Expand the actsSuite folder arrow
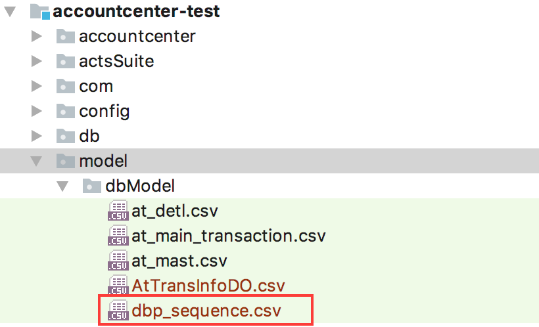 point(36,61)
